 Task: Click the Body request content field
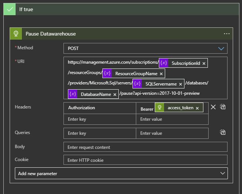click(x=145, y=147)
